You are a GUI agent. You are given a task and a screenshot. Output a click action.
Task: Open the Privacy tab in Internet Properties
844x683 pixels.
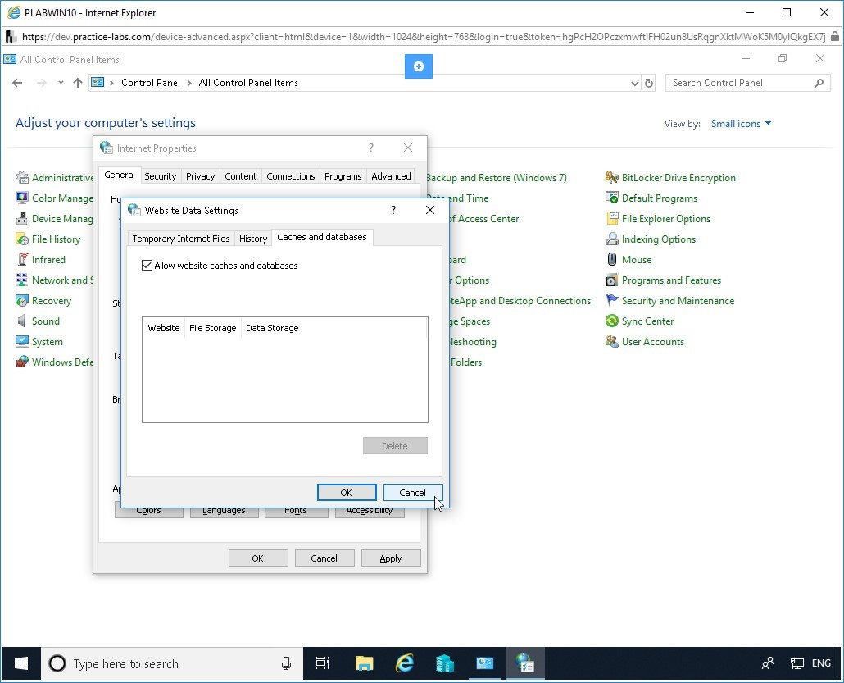(x=200, y=176)
